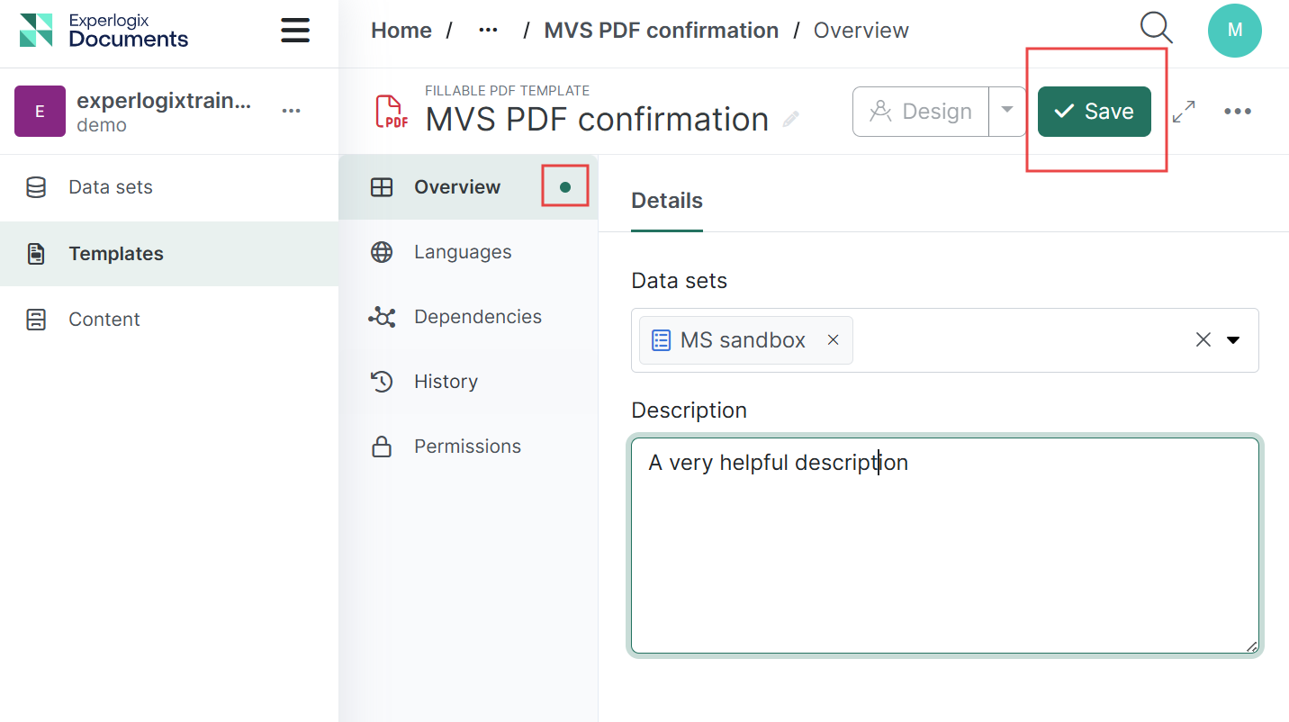Open the Languages section
Image resolution: width=1289 pixels, height=722 pixels.
point(462,252)
